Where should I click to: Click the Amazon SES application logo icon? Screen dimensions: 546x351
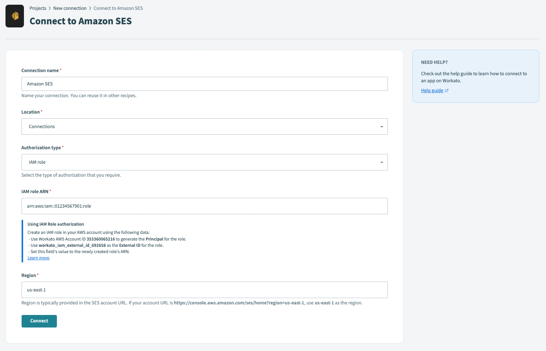pos(15,16)
